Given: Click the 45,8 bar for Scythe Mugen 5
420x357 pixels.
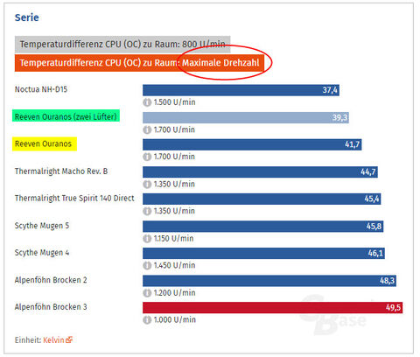Looking at the screenshot, I should point(263,227).
